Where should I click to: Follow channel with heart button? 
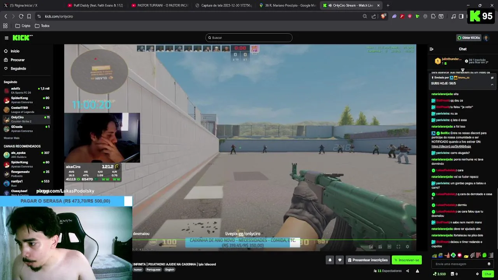pos(340,260)
